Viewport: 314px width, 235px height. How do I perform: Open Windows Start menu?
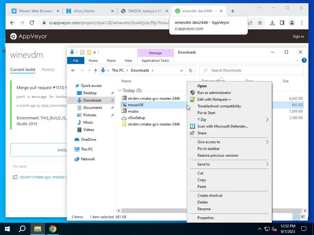click(7, 229)
